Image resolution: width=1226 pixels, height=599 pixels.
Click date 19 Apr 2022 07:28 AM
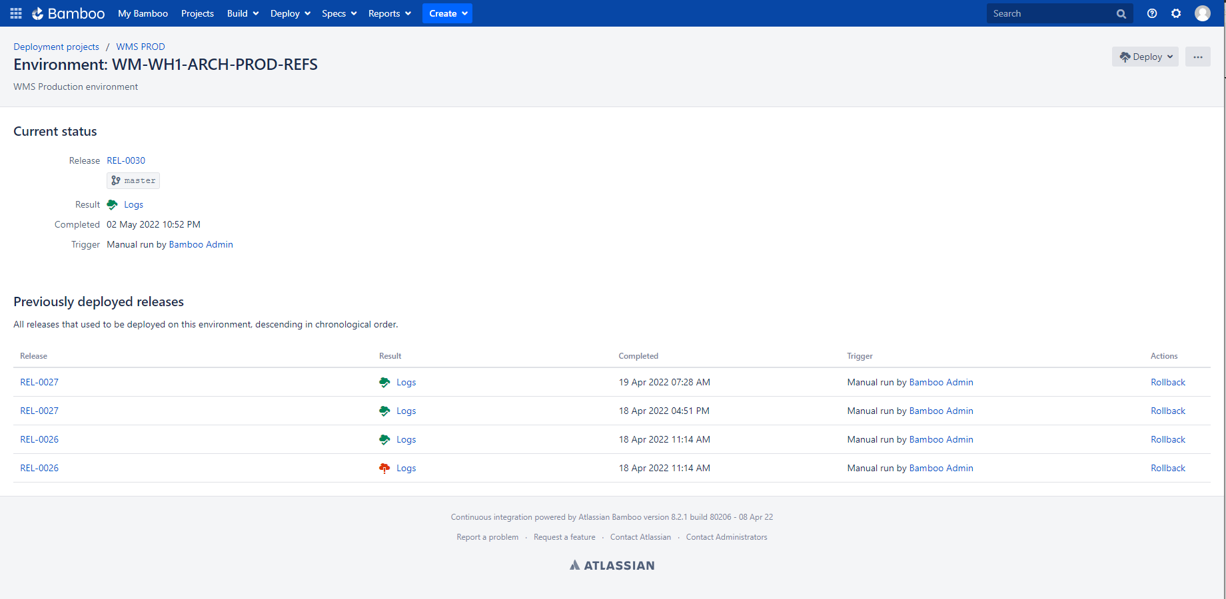point(664,382)
